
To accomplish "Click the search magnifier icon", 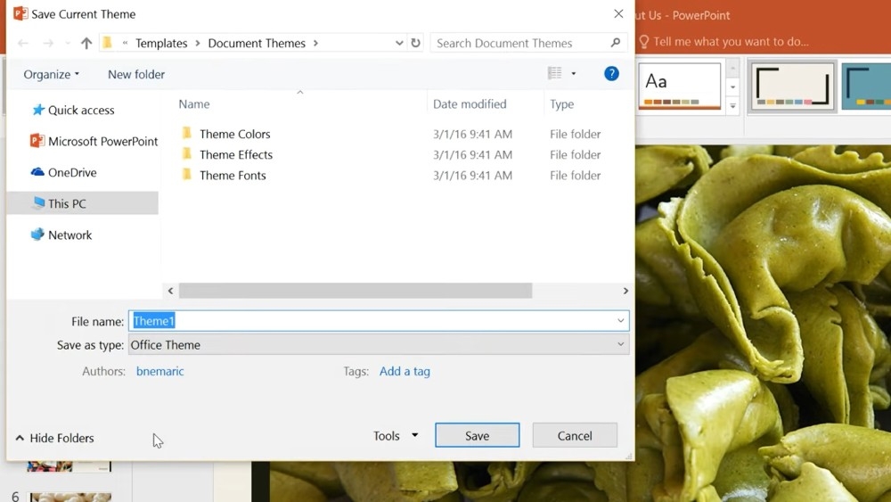I will coord(616,43).
